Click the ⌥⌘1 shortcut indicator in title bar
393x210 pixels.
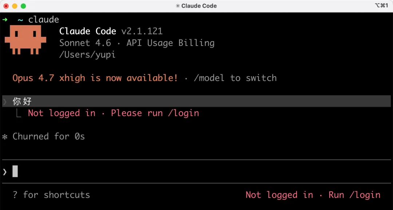point(381,6)
